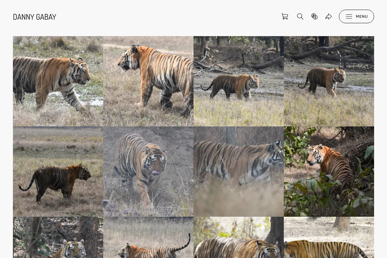Open dark tiger photo with deer behind
Viewport: 387px width, 258px height.
(58, 172)
